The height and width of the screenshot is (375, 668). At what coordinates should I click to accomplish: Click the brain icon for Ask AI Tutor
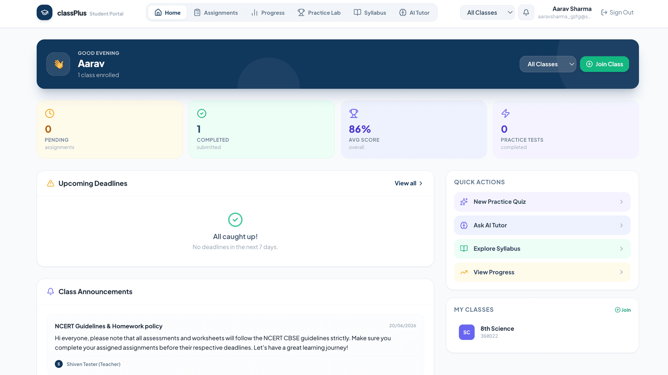click(x=464, y=225)
